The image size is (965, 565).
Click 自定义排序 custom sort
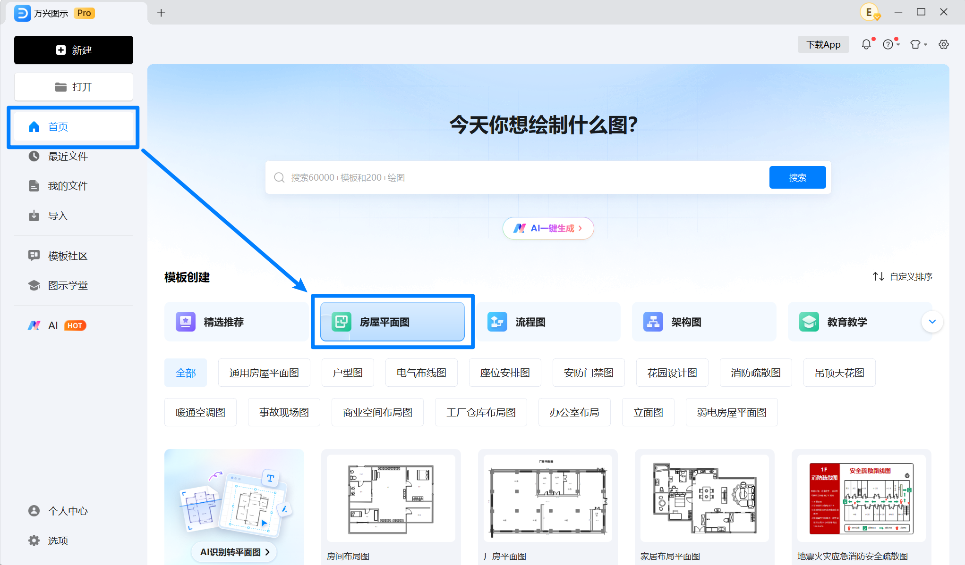click(902, 276)
